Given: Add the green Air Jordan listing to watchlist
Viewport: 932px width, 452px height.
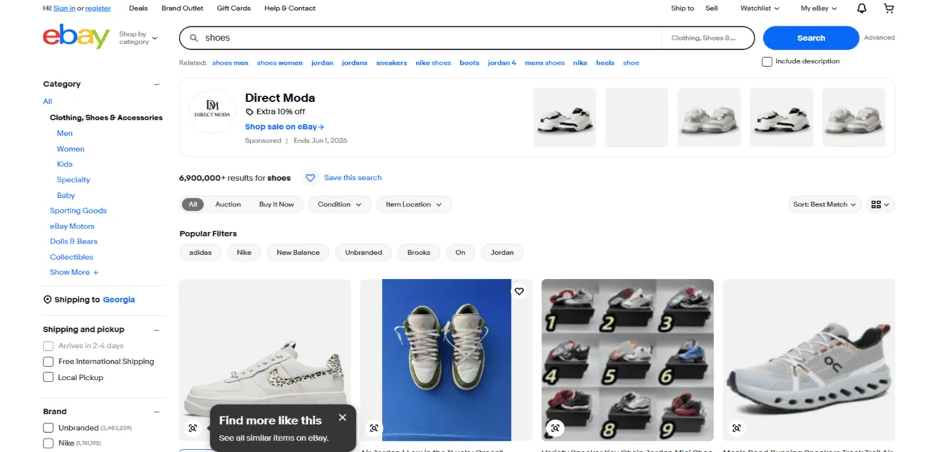Looking at the screenshot, I should 519,291.
